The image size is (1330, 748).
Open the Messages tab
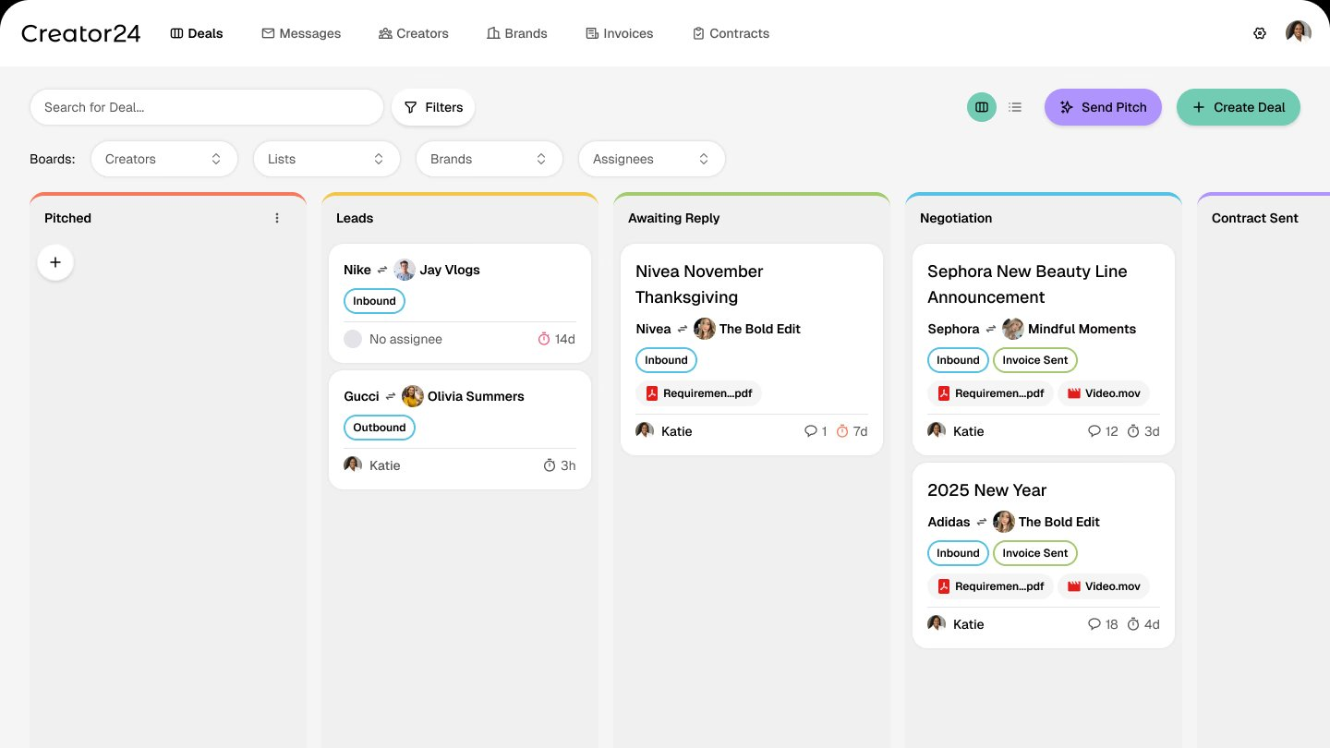301,33
